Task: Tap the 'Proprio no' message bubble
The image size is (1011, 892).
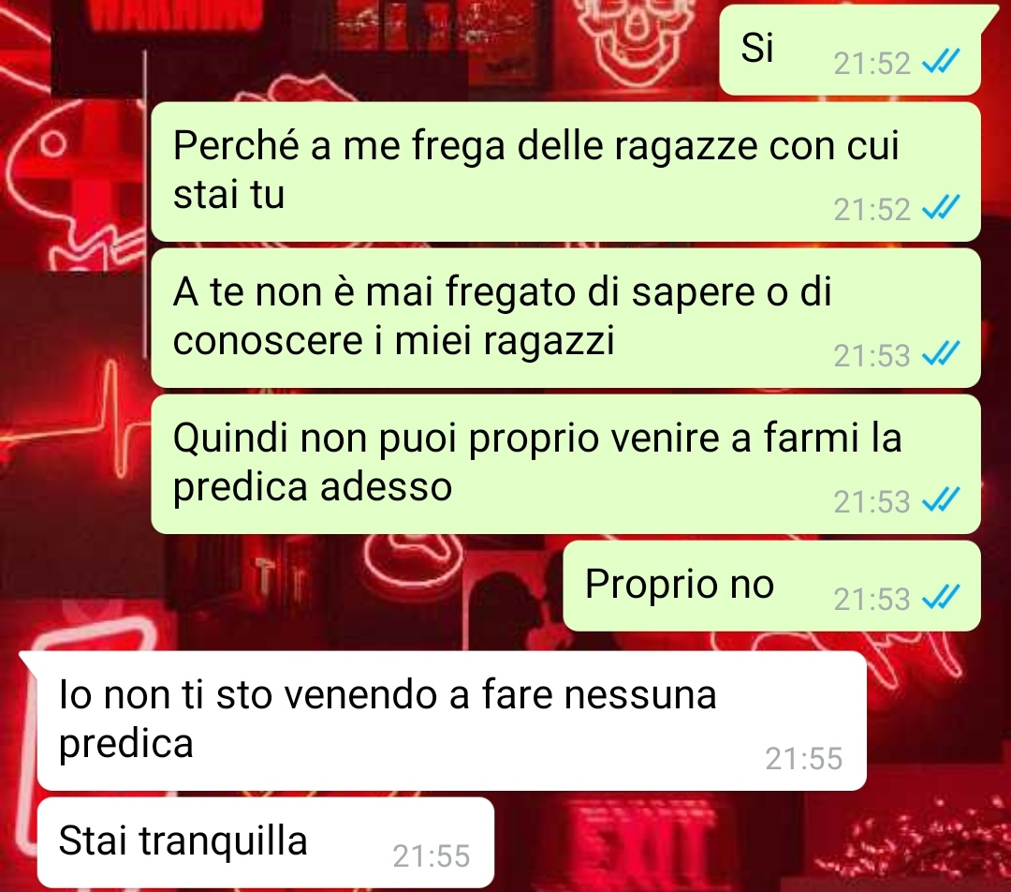Action: [x=771, y=586]
